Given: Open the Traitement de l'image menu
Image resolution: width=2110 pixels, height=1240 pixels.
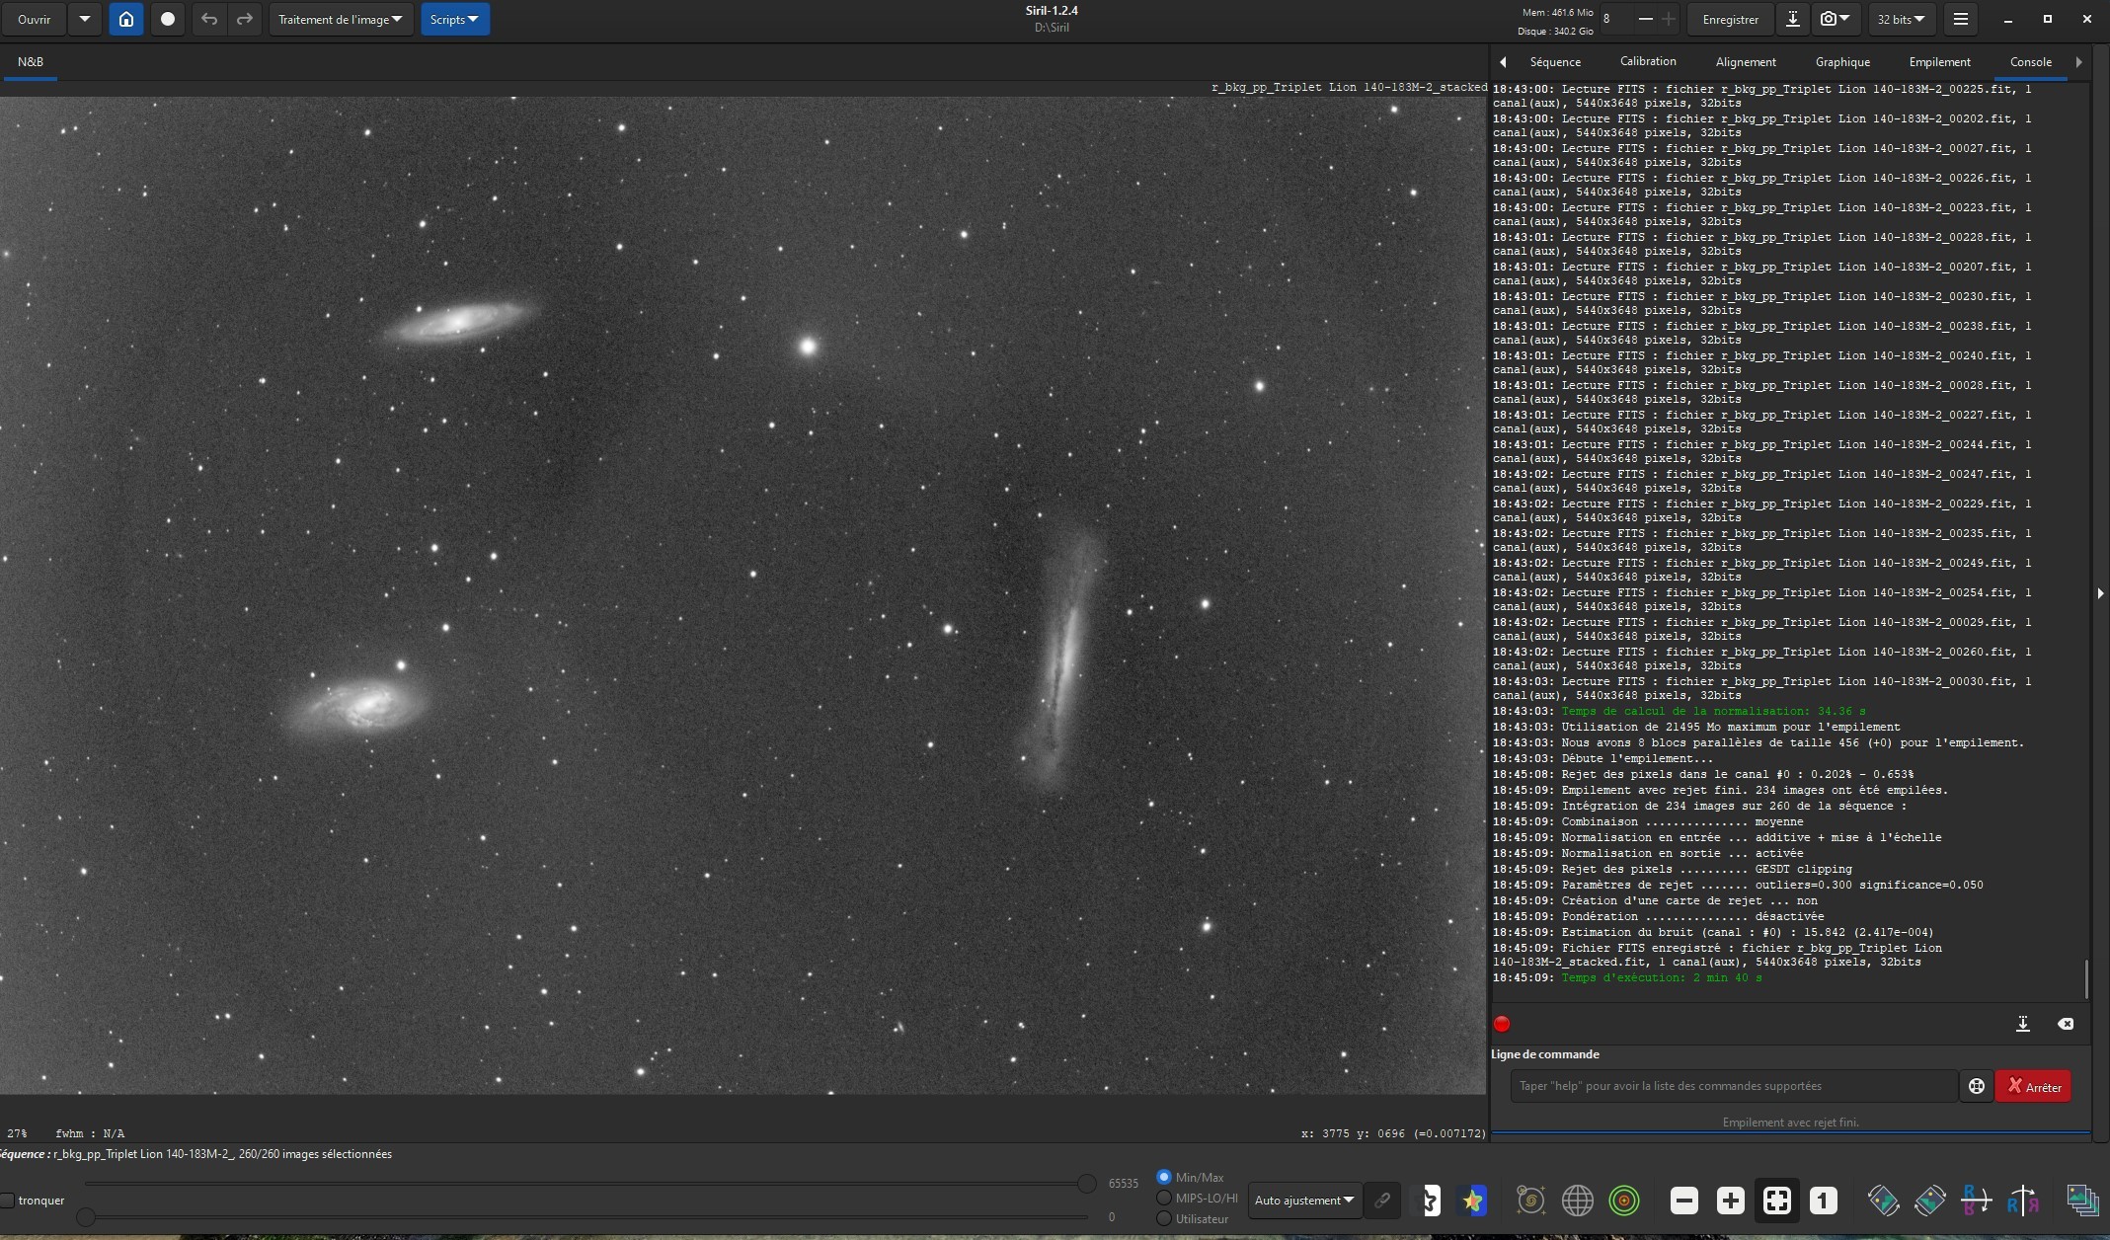Looking at the screenshot, I should tap(341, 19).
